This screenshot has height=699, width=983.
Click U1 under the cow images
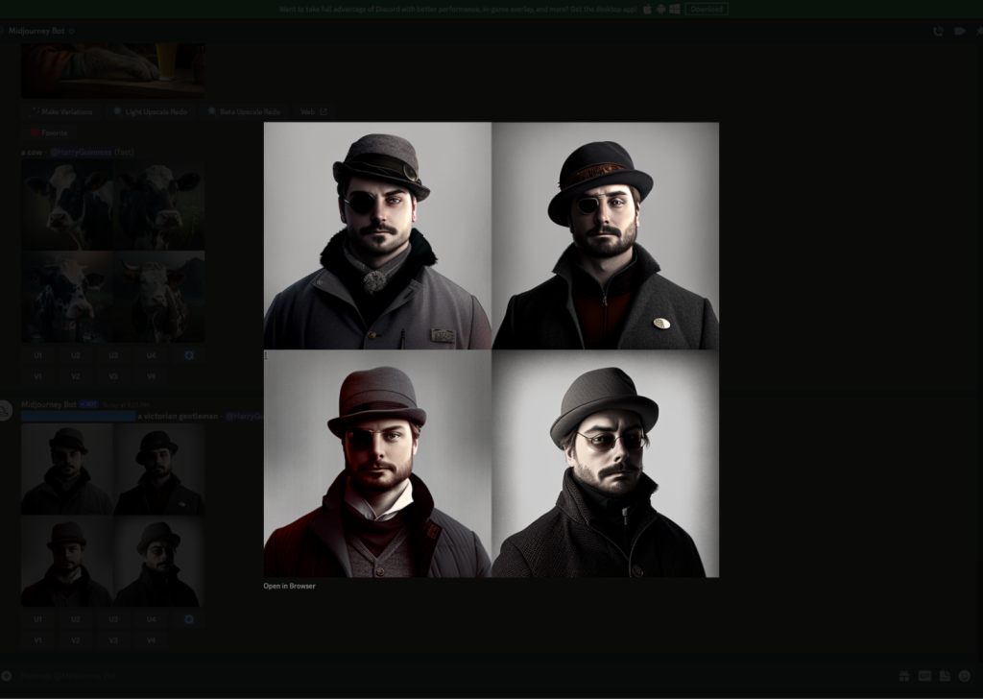[38, 355]
